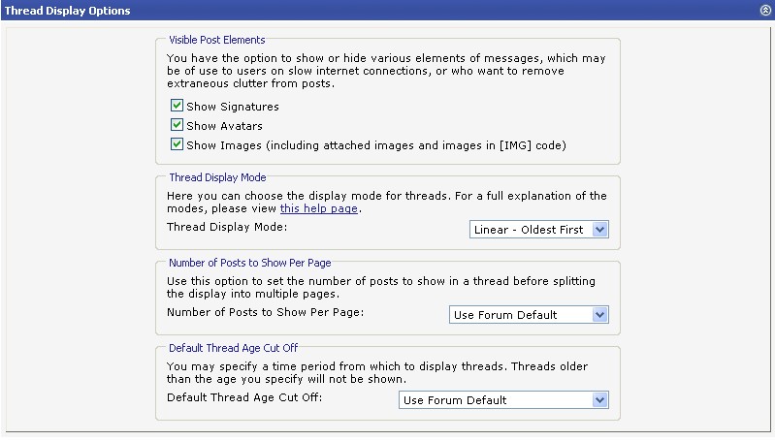Open the 'this help page' link
The height and width of the screenshot is (441, 775).
tap(319, 208)
